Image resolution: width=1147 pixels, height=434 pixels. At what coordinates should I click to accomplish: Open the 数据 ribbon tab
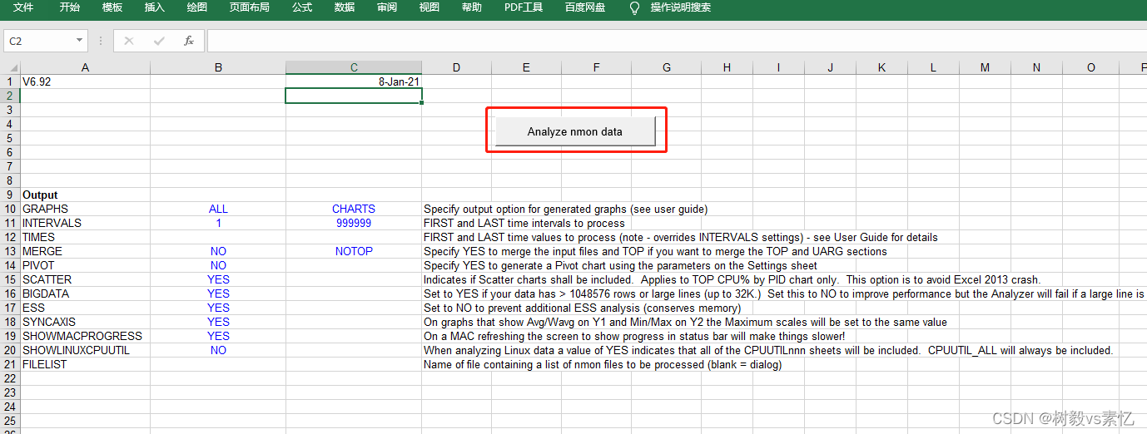[345, 7]
